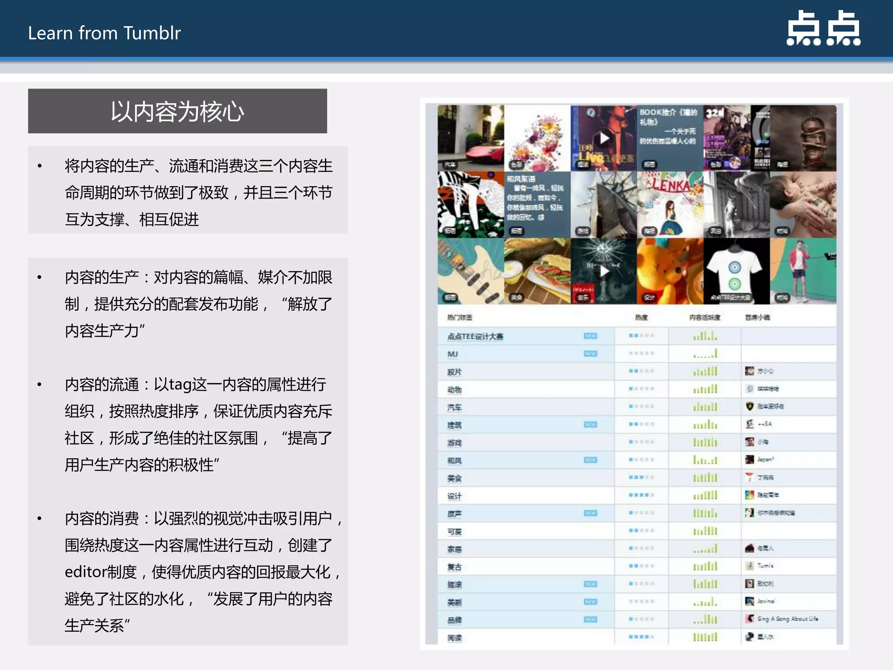Click the 点点 logo in the header
Viewport: 893px width, 670px height.
click(823, 28)
